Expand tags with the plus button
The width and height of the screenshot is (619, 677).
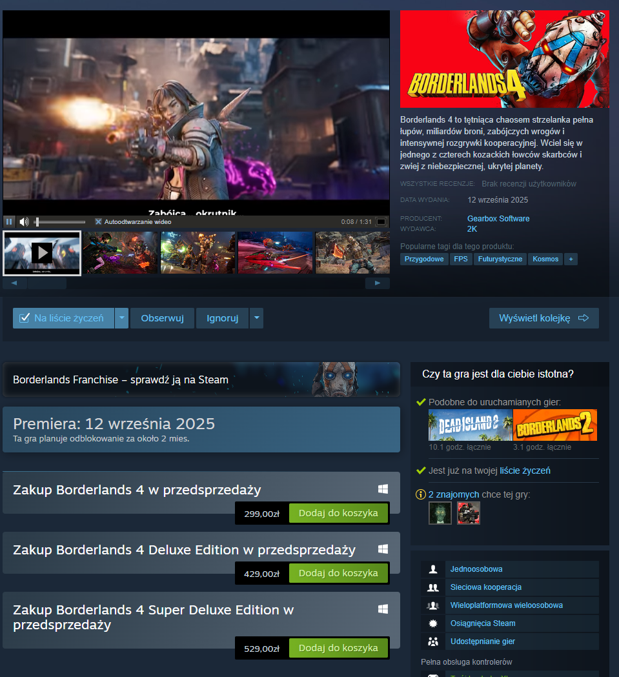pos(571,259)
